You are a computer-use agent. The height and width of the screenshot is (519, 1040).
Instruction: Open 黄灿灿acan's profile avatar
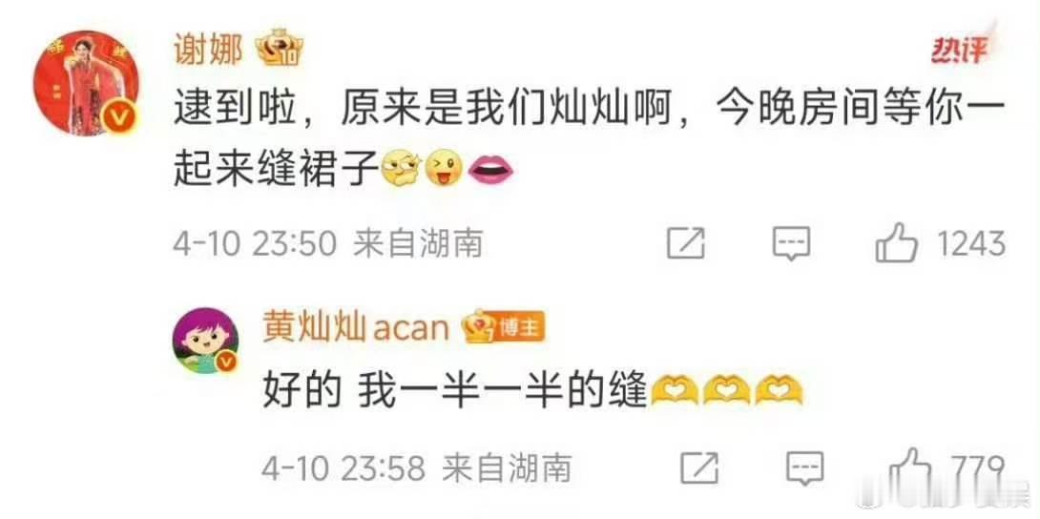205,340
